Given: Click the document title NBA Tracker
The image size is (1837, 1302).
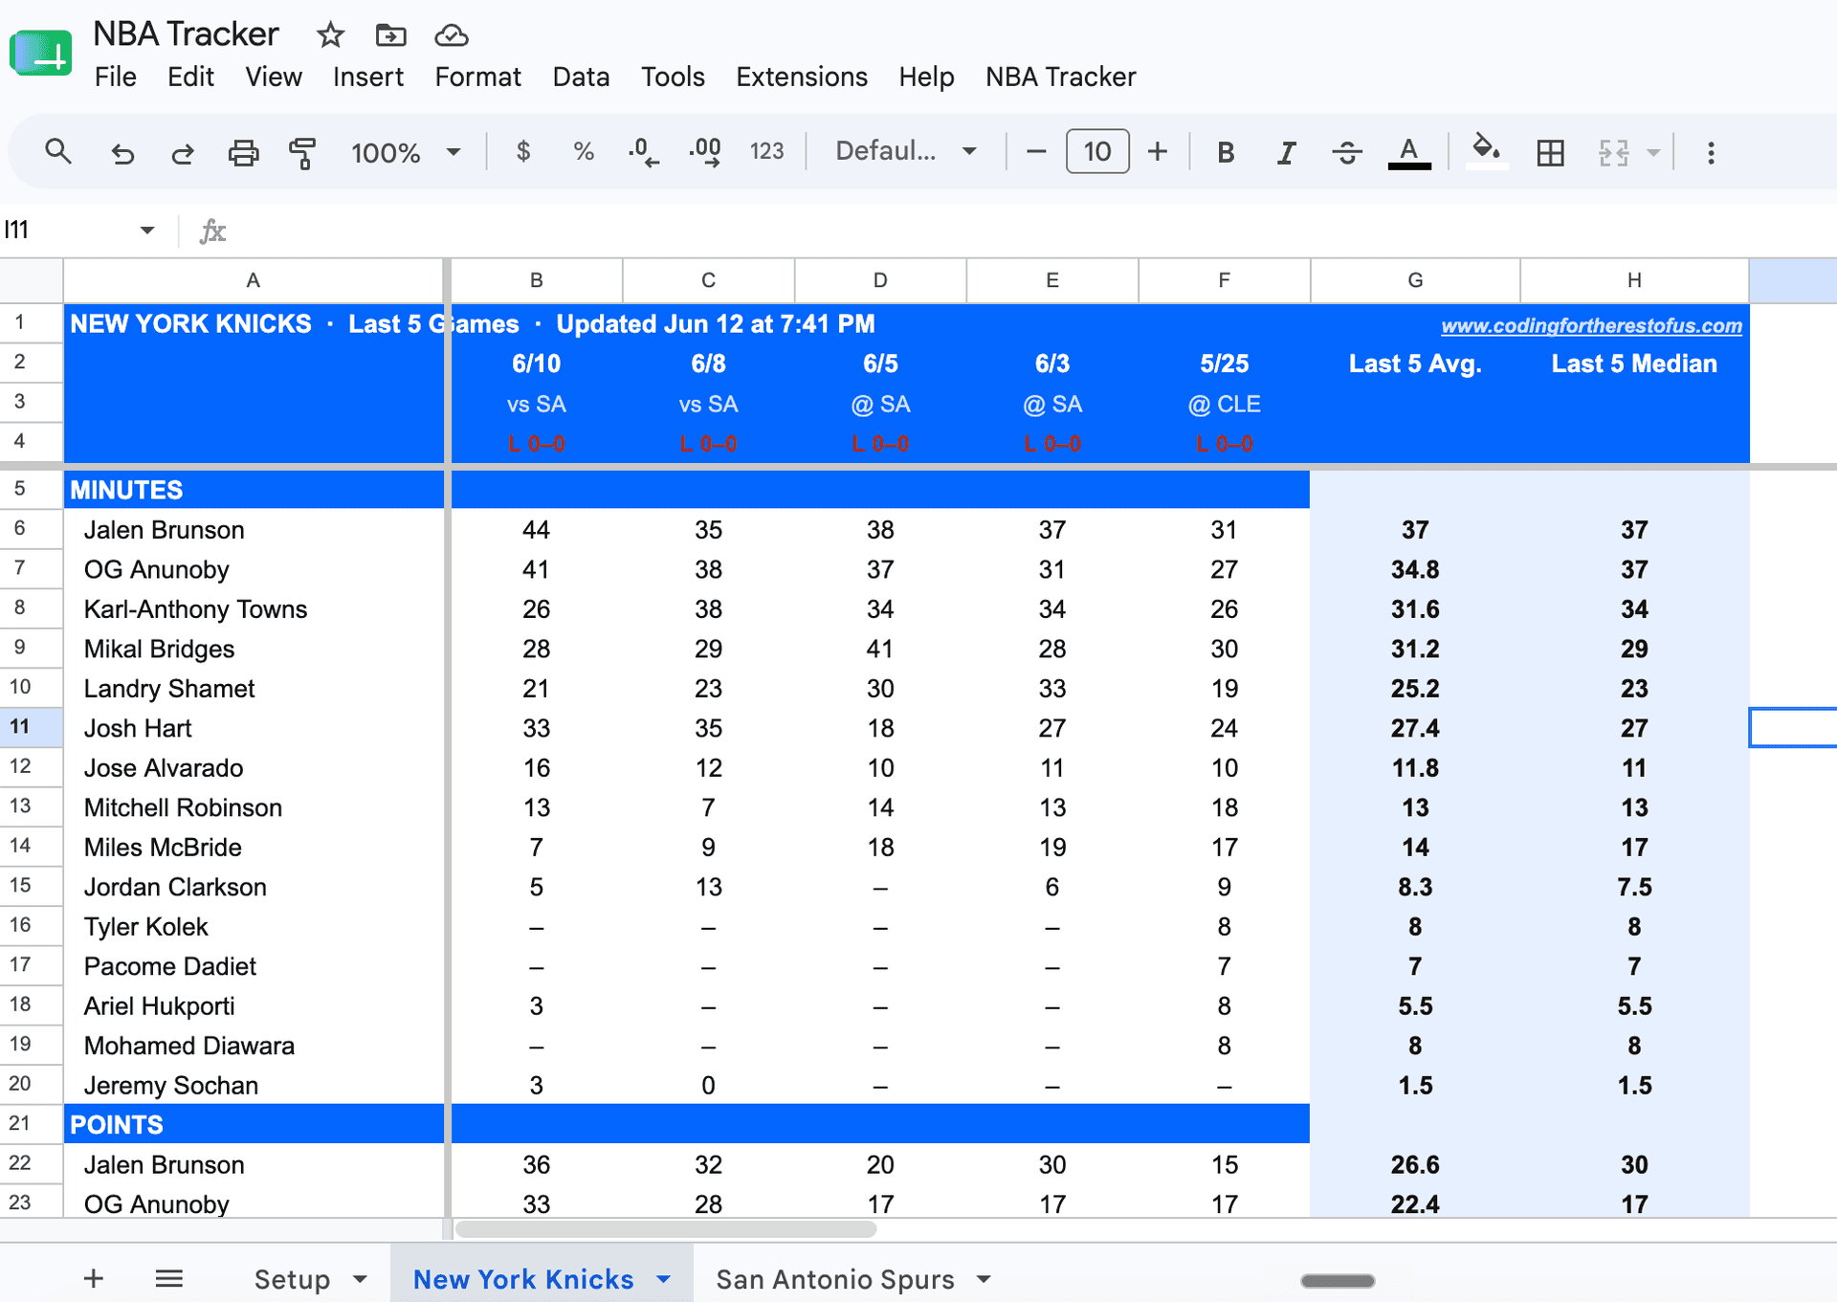Looking at the screenshot, I should 186,34.
